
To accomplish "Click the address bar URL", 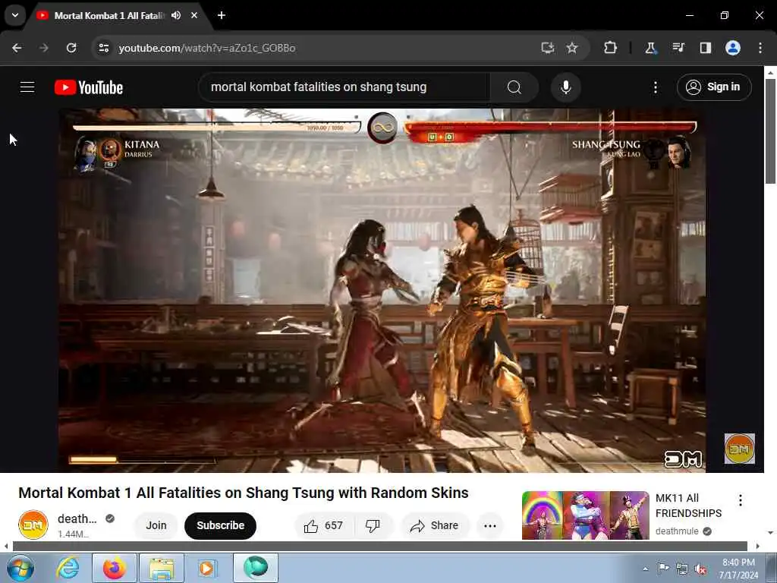I will coord(207,48).
